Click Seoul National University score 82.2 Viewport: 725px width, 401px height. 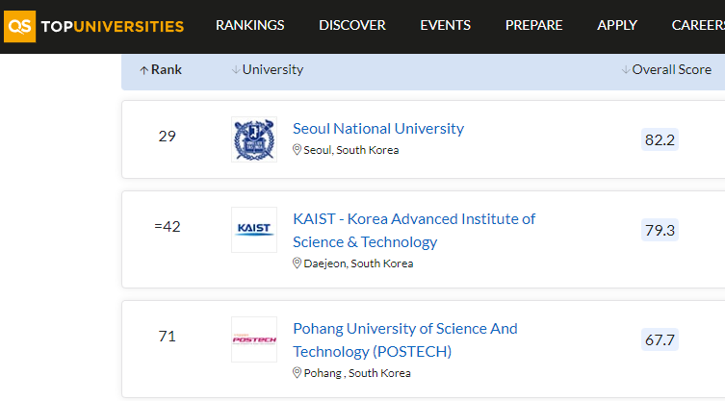[660, 139]
